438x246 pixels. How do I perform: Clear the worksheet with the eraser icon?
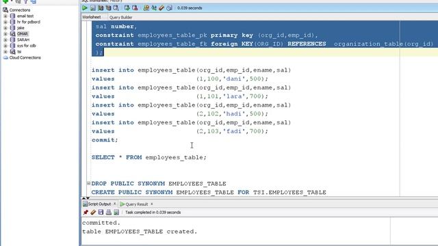coord(162,8)
